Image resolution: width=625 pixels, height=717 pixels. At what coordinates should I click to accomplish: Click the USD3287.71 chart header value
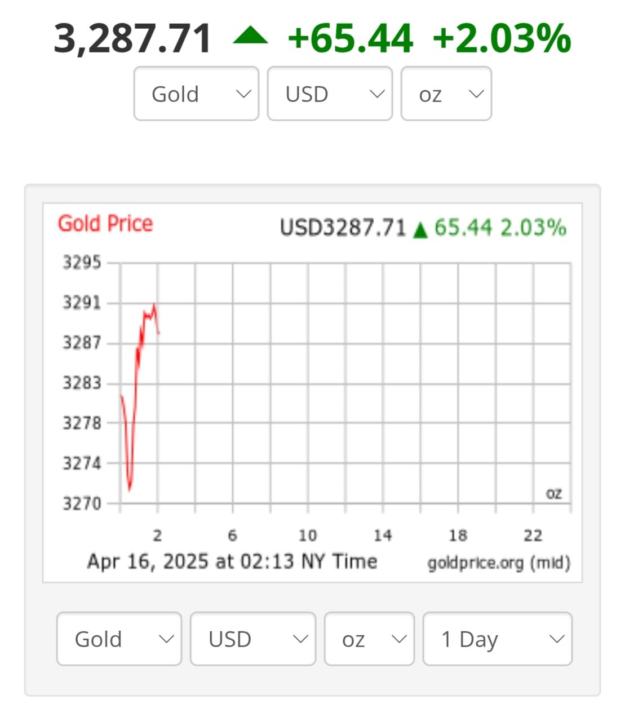coord(343,228)
